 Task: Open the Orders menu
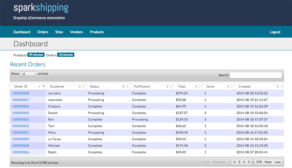[43, 32]
